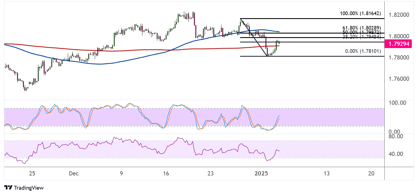Click the 23 date on time axis
Viewport: 418px width, 195px height.
[211, 173]
